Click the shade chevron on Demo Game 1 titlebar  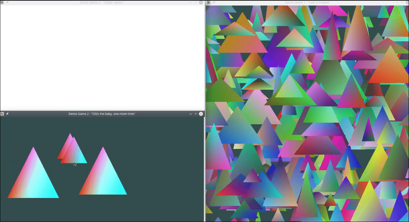click(x=397, y=2)
